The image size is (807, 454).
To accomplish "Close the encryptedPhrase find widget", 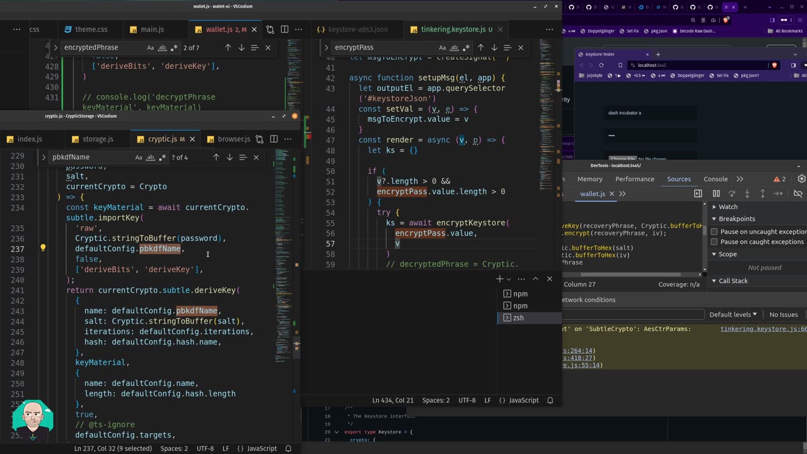I will [x=268, y=47].
